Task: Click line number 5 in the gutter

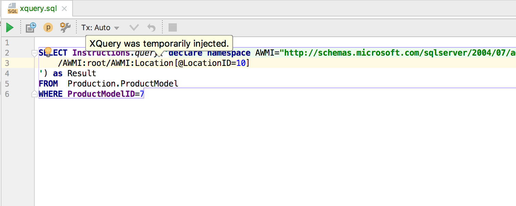Action: coord(7,84)
